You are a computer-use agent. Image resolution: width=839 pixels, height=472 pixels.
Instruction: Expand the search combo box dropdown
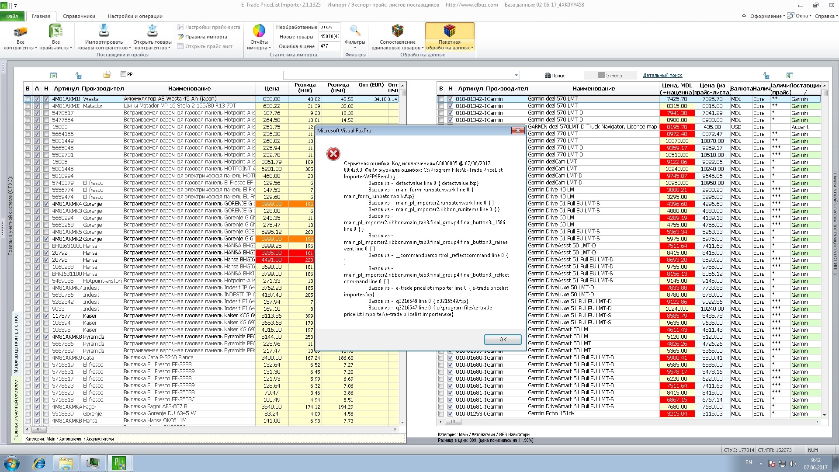pyautogui.click(x=516, y=75)
